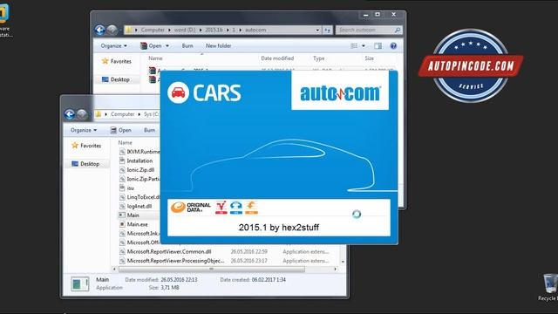558x314 pixels.
Task: Open Explorer help in autocom window
Action: [393, 46]
